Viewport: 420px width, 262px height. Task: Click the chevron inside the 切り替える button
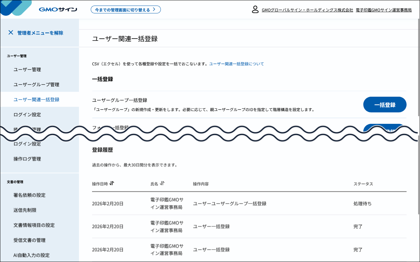[154, 9]
